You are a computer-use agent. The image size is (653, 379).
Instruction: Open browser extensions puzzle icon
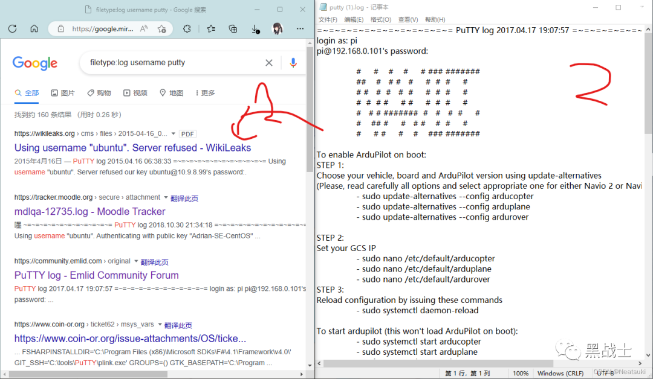pyautogui.click(x=187, y=29)
